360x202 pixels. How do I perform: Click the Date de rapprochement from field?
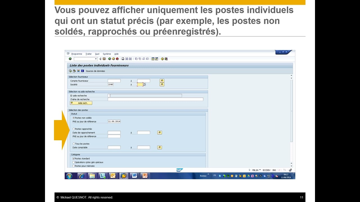coord(114,132)
